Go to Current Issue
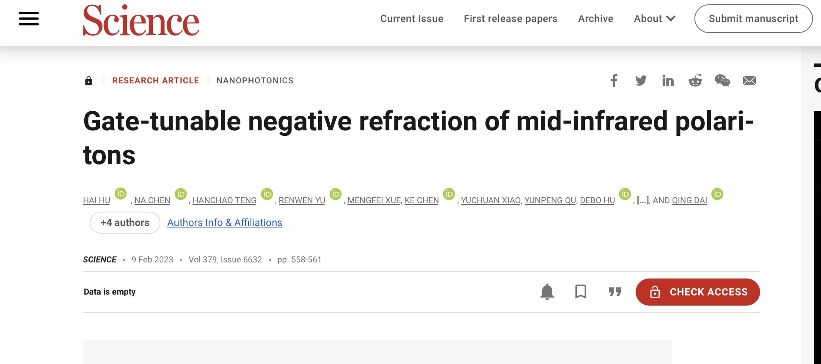 click(x=411, y=19)
